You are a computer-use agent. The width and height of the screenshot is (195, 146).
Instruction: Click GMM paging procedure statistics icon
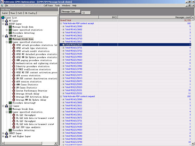pos(14,60)
